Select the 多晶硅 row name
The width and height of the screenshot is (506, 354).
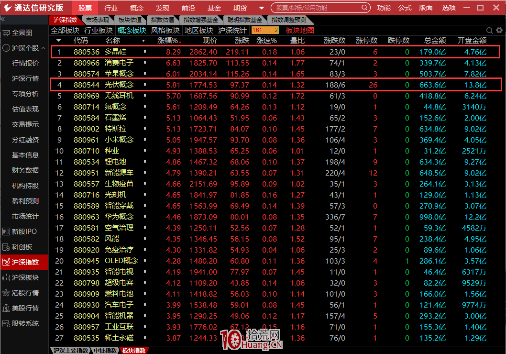pos(116,52)
